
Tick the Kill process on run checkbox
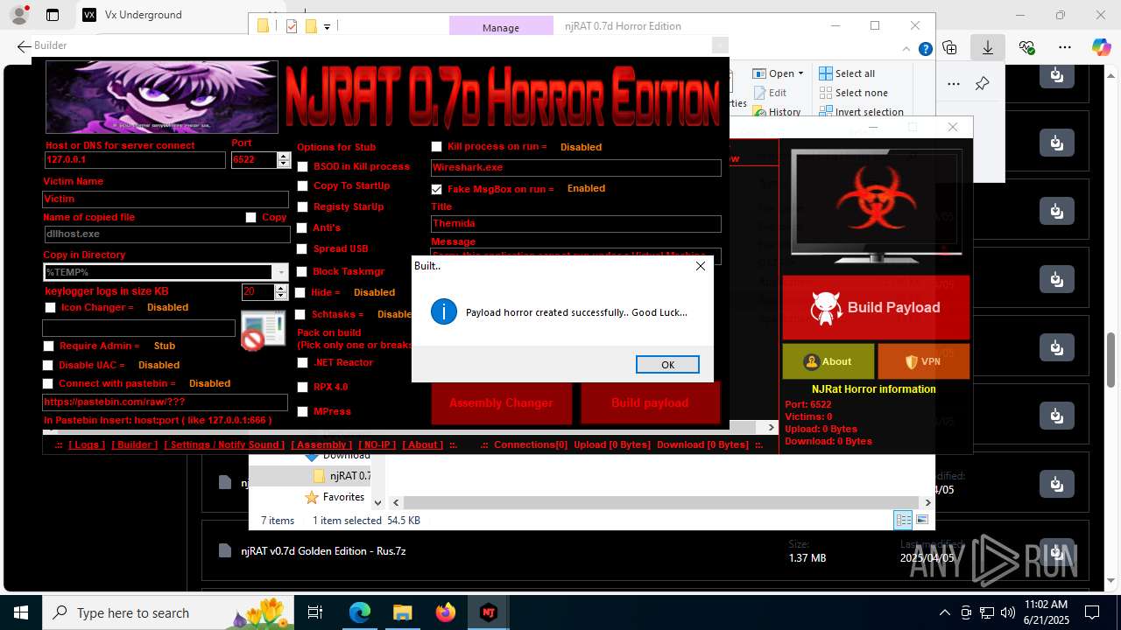[x=436, y=147]
